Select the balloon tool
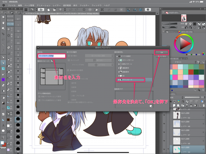The image size is (206, 154). [3, 131]
